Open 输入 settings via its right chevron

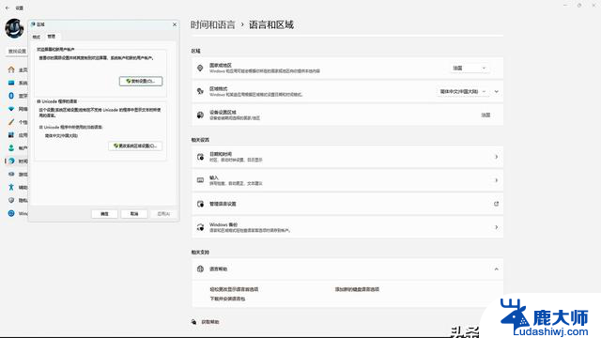point(497,180)
